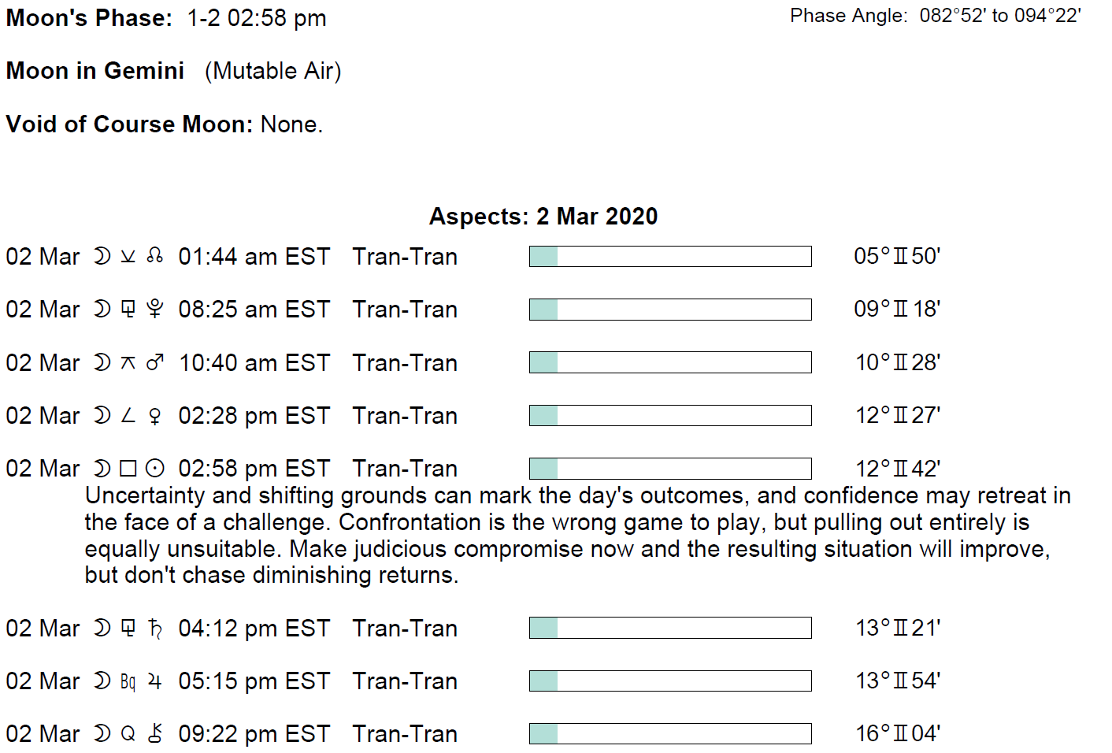Click the Moon glyph in the 01:44 am row
The image size is (1112, 753).
click(x=102, y=256)
